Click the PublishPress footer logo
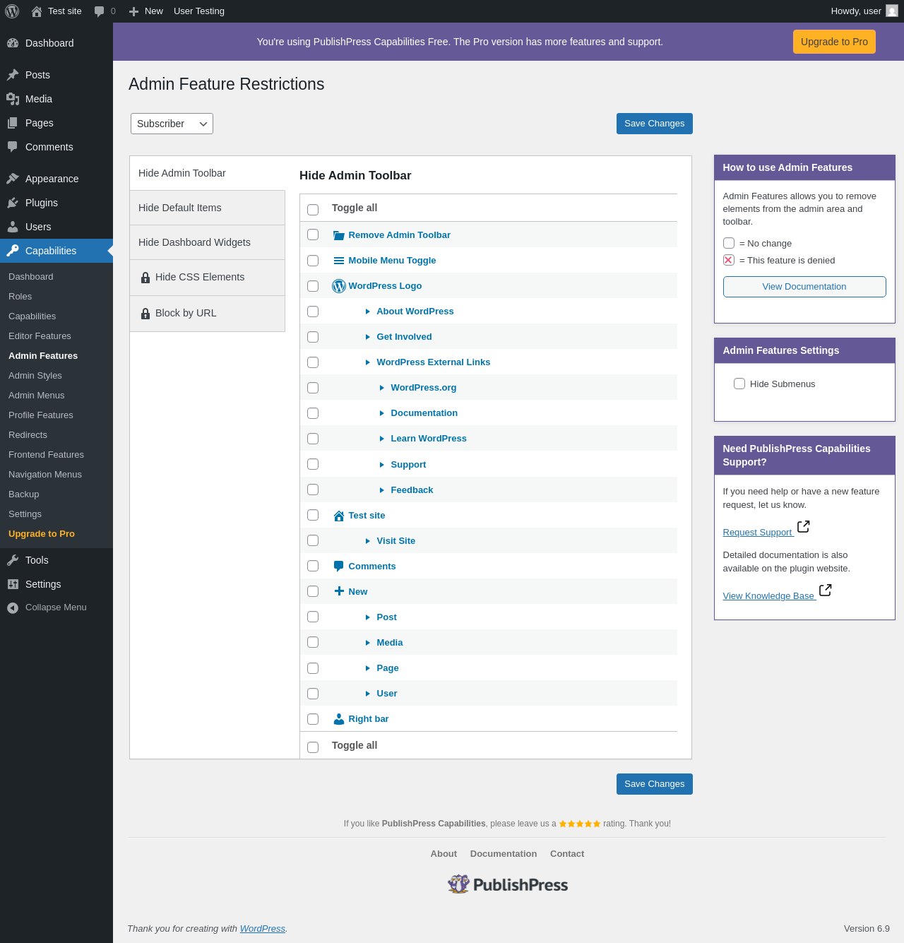This screenshot has width=904, height=943. (508, 884)
